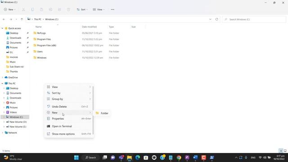288x162 pixels.
Task: Go up one folder level arrow
Action: (22, 19)
